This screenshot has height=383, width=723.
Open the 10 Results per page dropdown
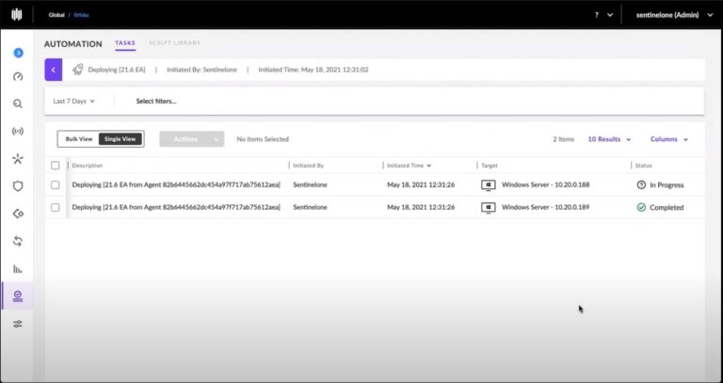coord(609,139)
